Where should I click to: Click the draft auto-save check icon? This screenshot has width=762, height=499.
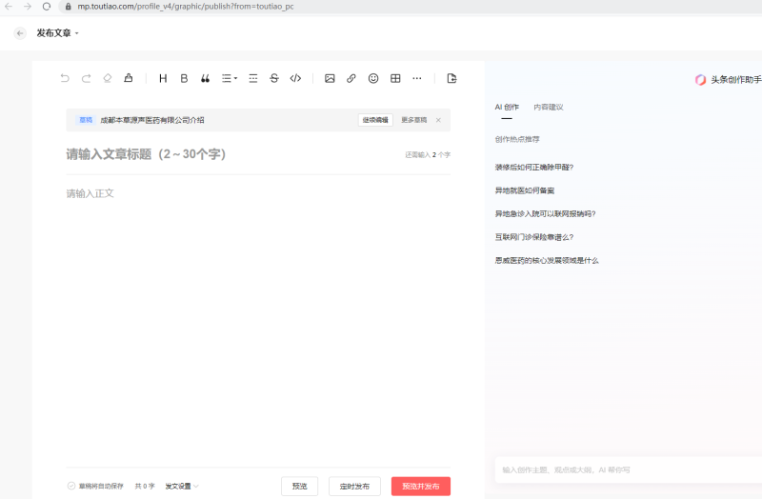point(71,486)
